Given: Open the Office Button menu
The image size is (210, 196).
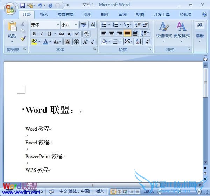Looking at the screenshot, I should click(x=10, y=9).
